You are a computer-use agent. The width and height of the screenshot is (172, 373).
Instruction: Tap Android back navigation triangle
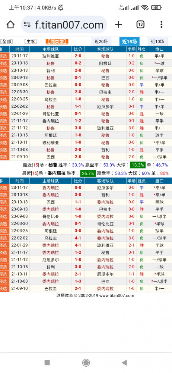pos(124,363)
